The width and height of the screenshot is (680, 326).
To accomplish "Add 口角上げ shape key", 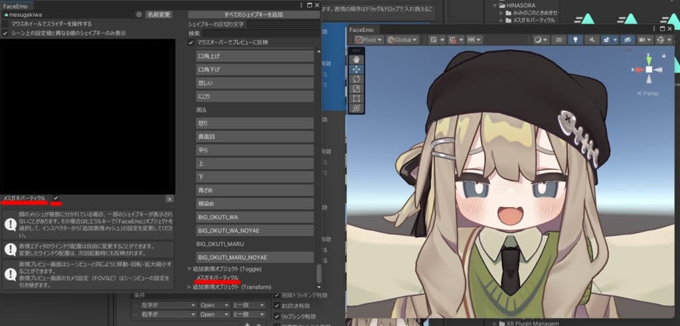I will coord(254,56).
